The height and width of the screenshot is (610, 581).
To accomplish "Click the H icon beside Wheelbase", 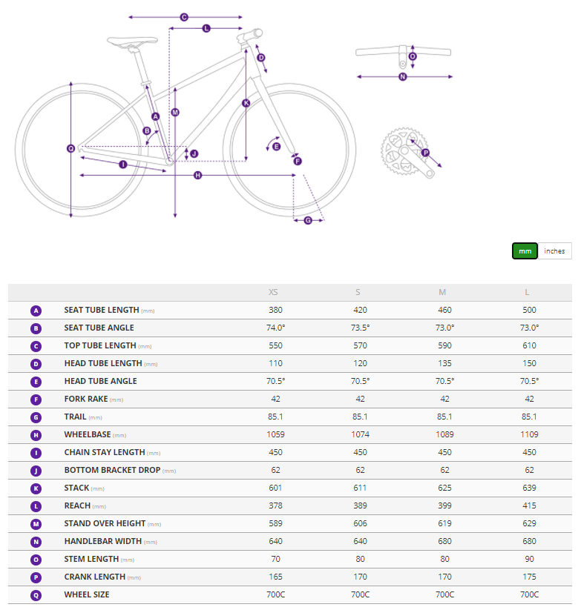I will (x=36, y=435).
